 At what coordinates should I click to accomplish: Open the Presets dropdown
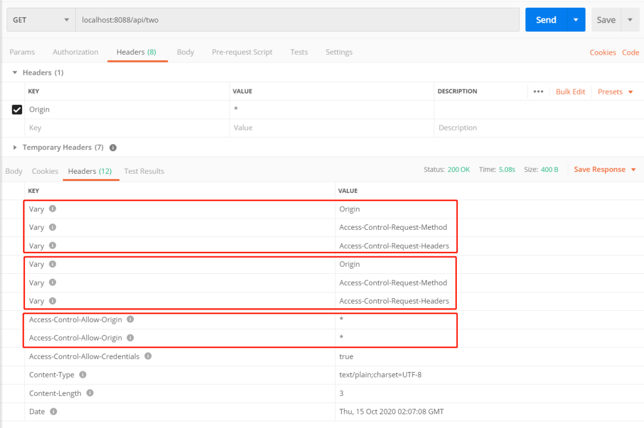(615, 92)
